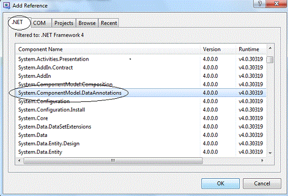
Task: Select the System.Data.Entity component
Action: 141,152
